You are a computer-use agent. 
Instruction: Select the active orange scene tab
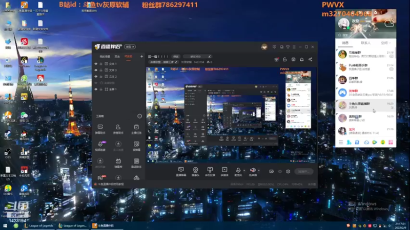pos(129,56)
